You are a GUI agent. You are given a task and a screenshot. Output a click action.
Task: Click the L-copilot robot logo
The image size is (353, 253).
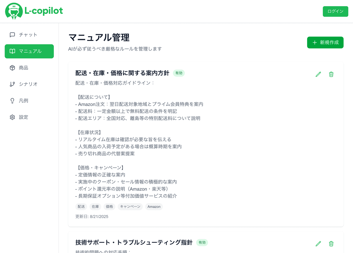point(13,11)
